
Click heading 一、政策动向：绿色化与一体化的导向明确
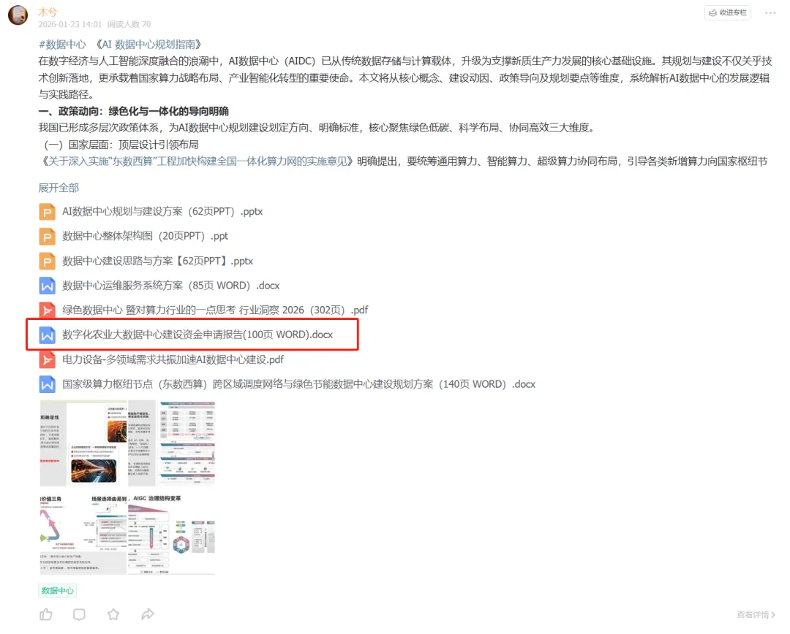(x=134, y=111)
